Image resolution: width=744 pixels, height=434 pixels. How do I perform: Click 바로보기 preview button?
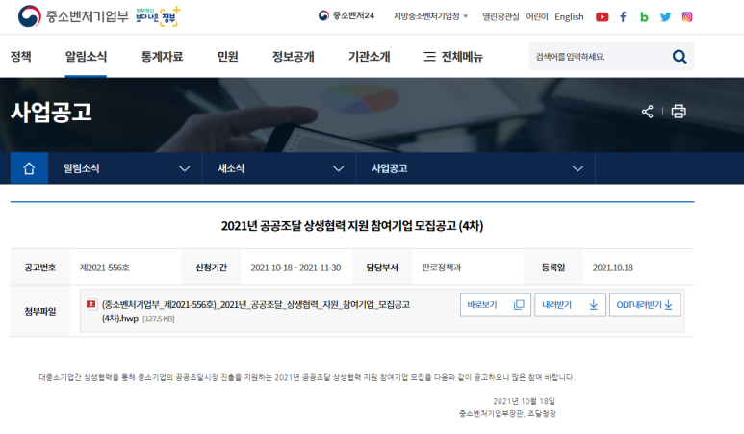click(x=496, y=304)
